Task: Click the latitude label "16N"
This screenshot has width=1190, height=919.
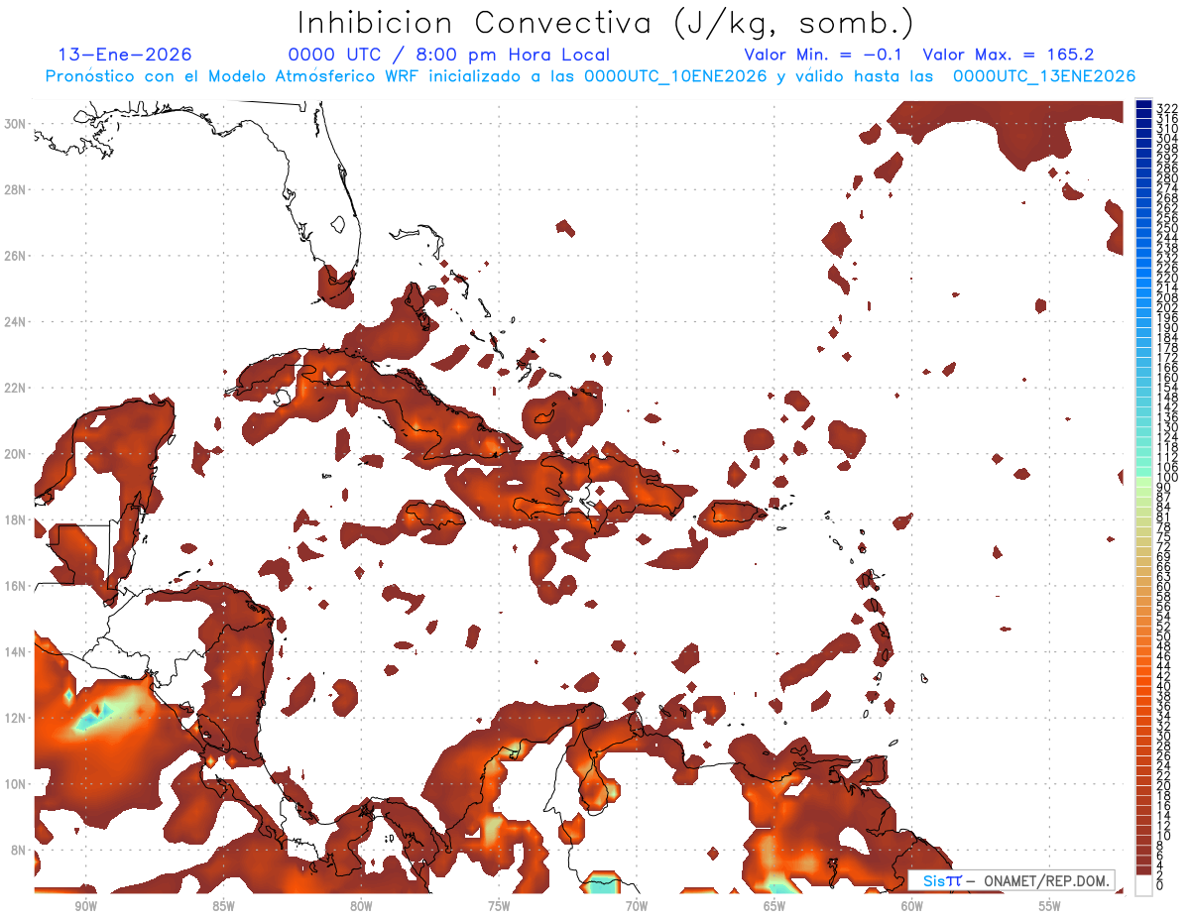Action: tap(16, 586)
